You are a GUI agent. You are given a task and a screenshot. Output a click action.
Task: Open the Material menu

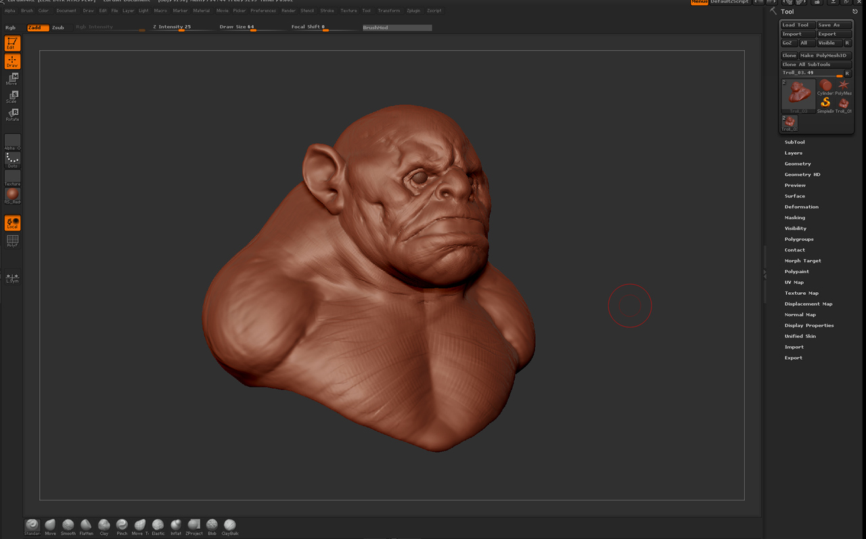pyautogui.click(x=202, y=11)
